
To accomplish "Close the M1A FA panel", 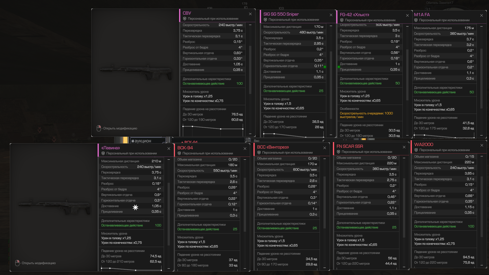I will pyautogui.click(x=482, y=16).
